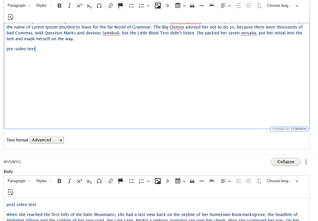Collapse the WYSIWYG section

[x=285, y=162]
